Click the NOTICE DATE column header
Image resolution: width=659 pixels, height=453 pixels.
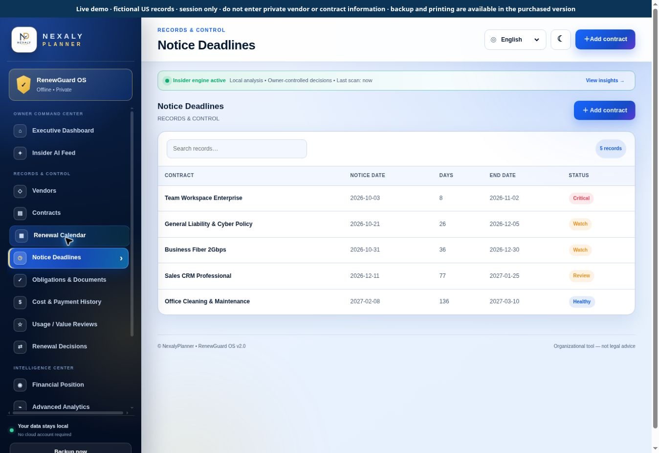click(x=368, y=176)
